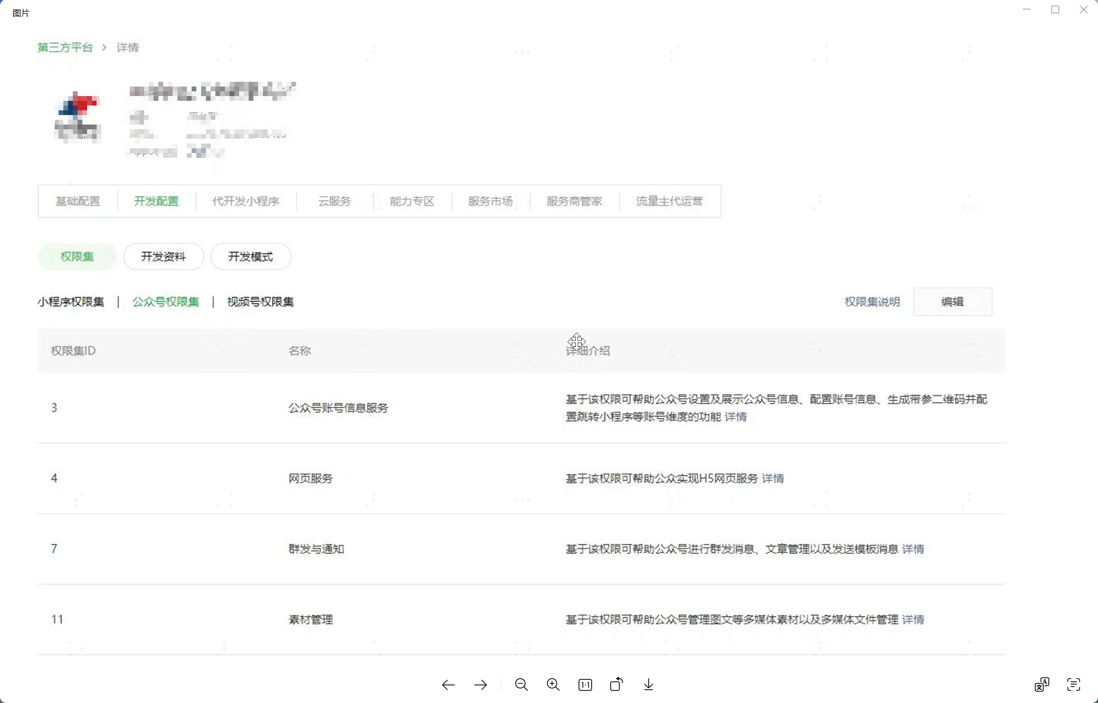Go to previous image with left arrow
1098x703 pixels.
[448, 685]
